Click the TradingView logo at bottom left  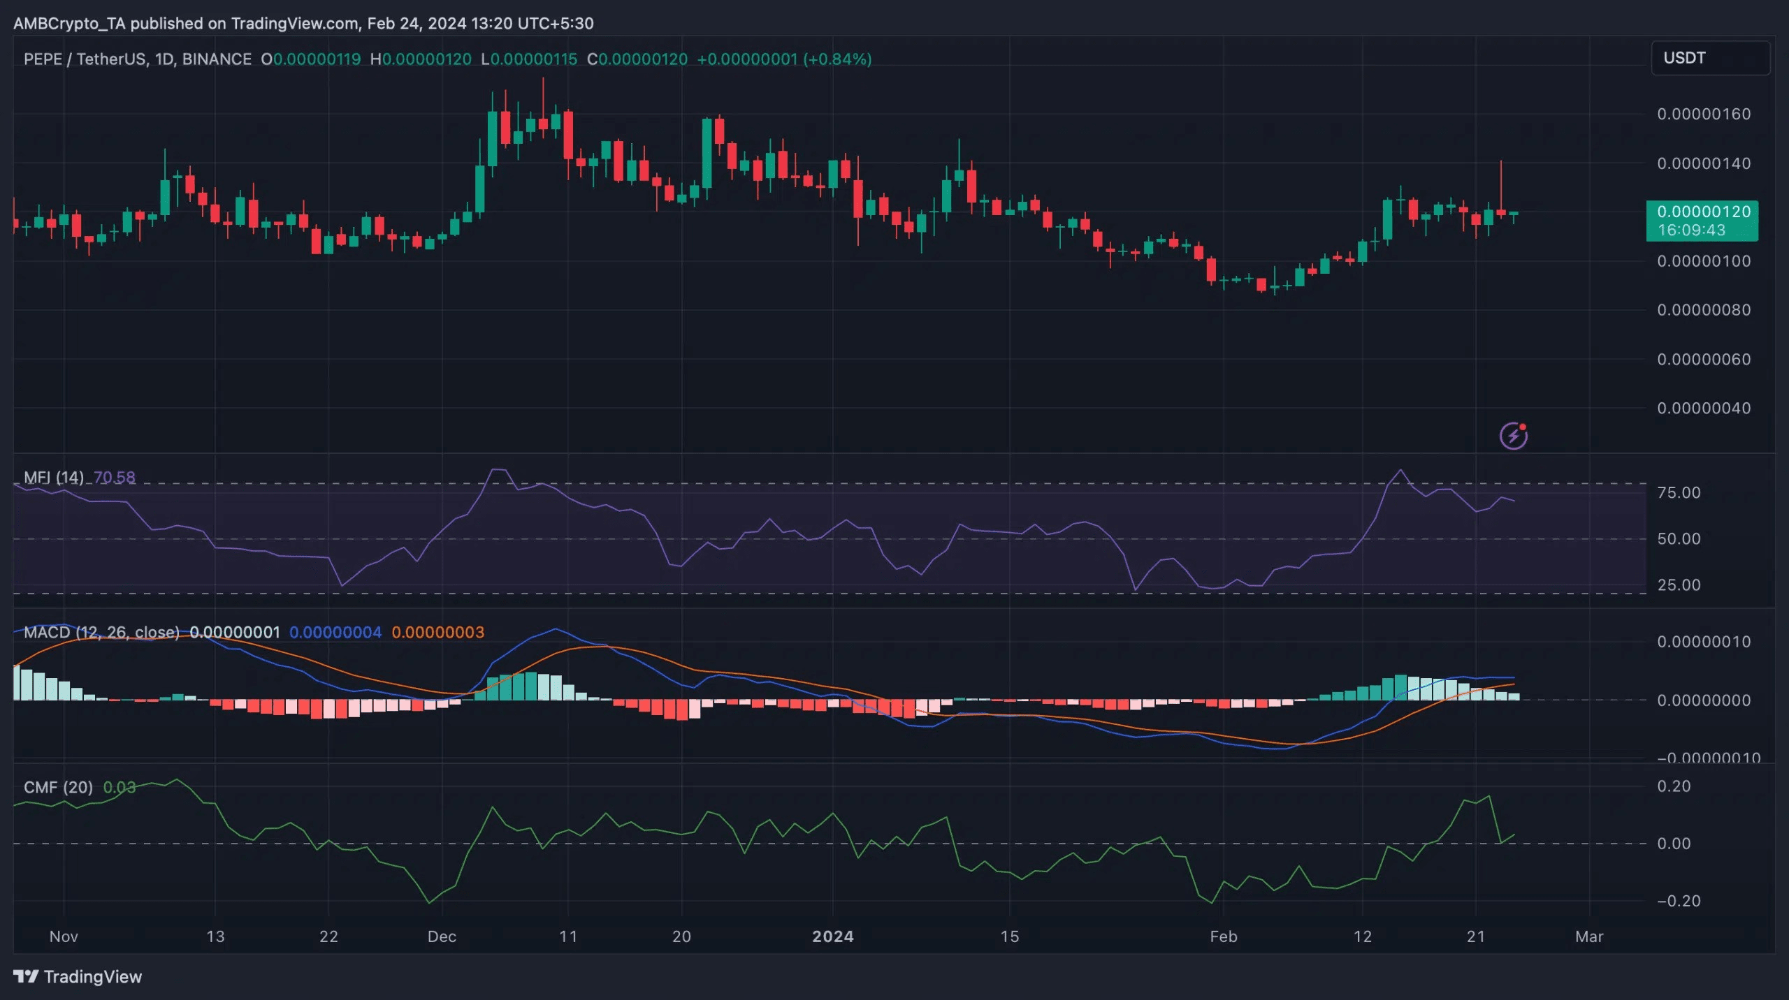point(78,976)
